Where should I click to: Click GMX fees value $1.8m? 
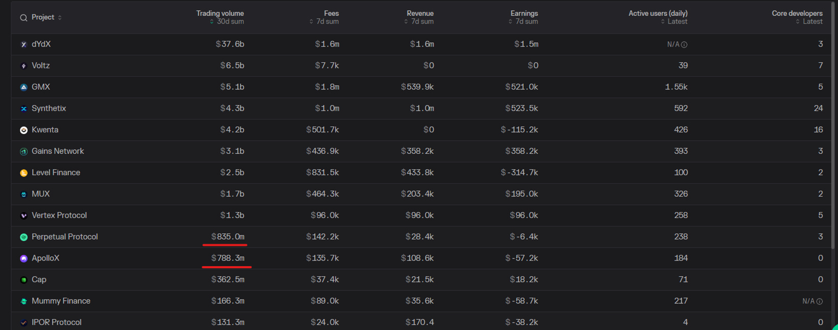click(x=327, y=87)
